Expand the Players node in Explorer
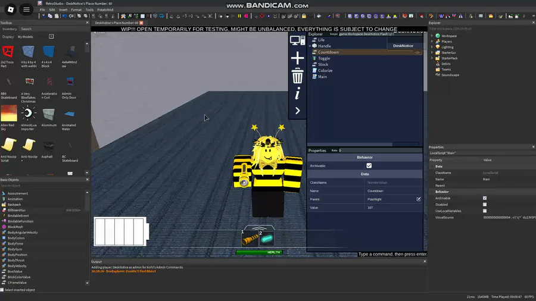 point(432,41)
